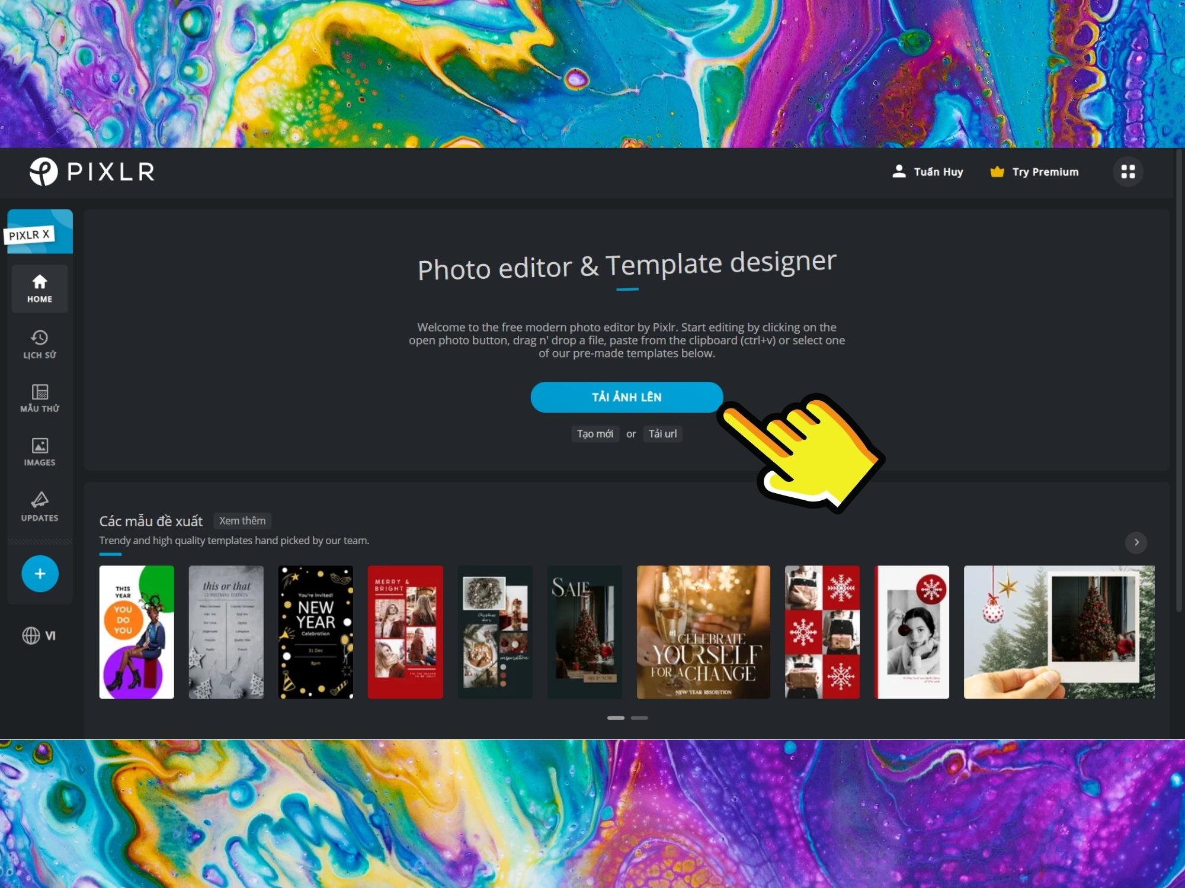Click Tạo mới to create new project
Screen dimensions: 1185x888
click(594, 433)
